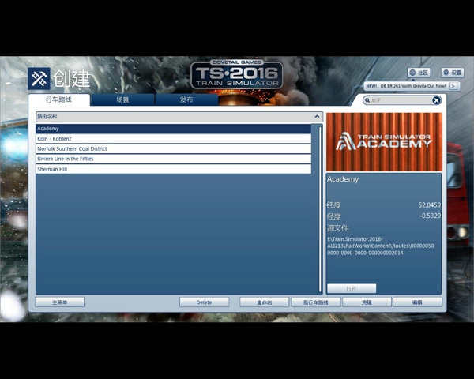Switch to the 发布 publish tab
This screenshot has height=379, width=474.
186,99
